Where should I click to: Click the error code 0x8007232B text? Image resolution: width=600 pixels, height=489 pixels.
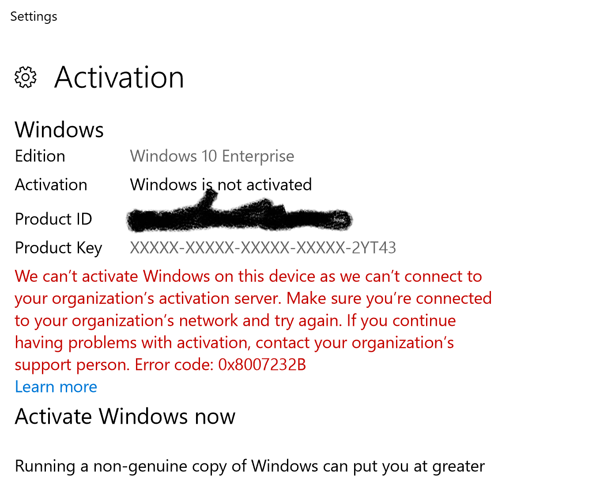(262, 365)
